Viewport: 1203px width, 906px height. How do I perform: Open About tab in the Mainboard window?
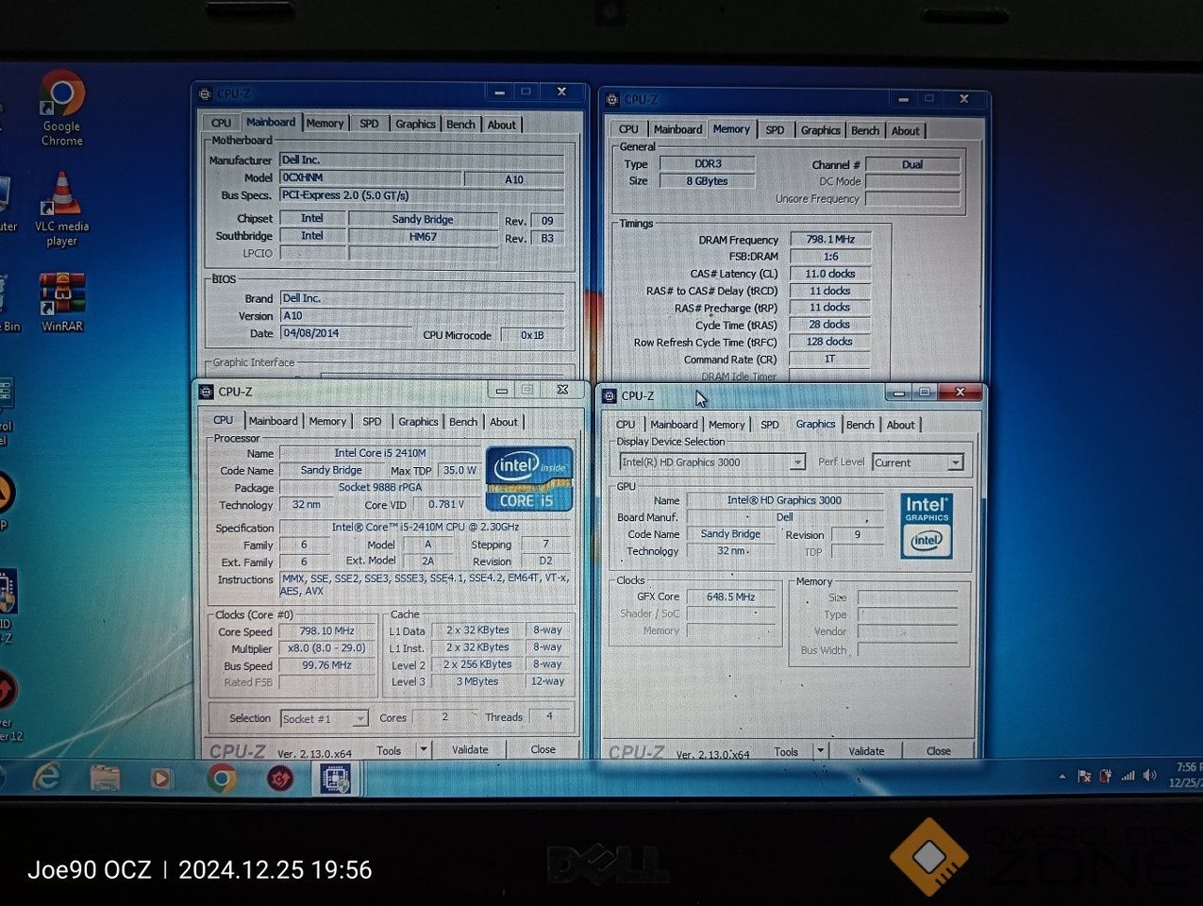pos(502,125)
